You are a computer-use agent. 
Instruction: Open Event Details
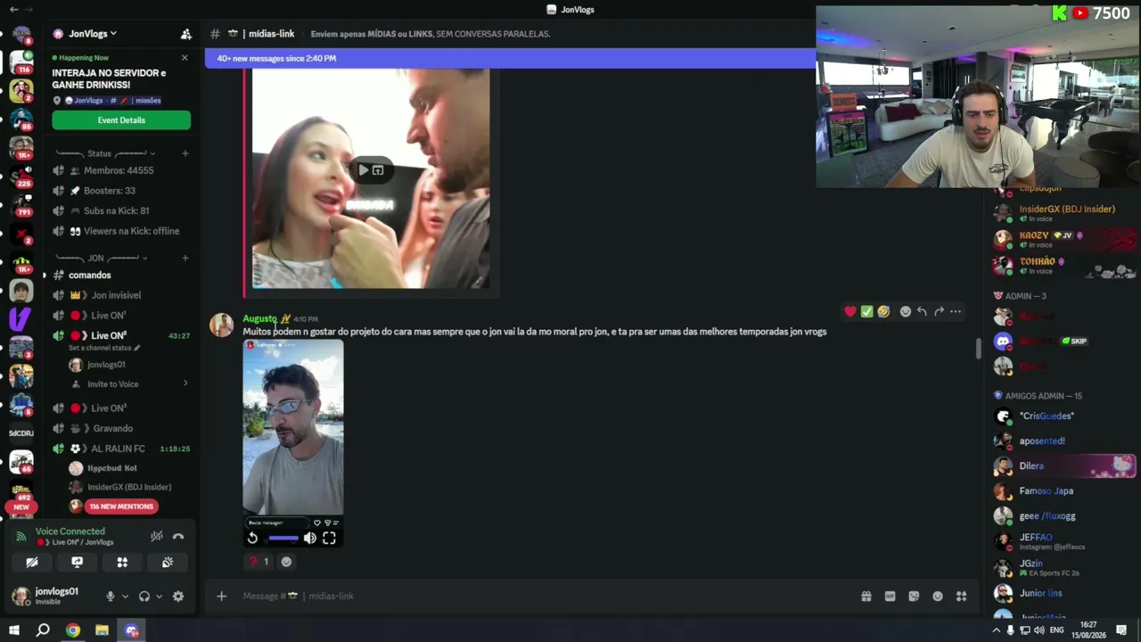click(x=121, y=120)
